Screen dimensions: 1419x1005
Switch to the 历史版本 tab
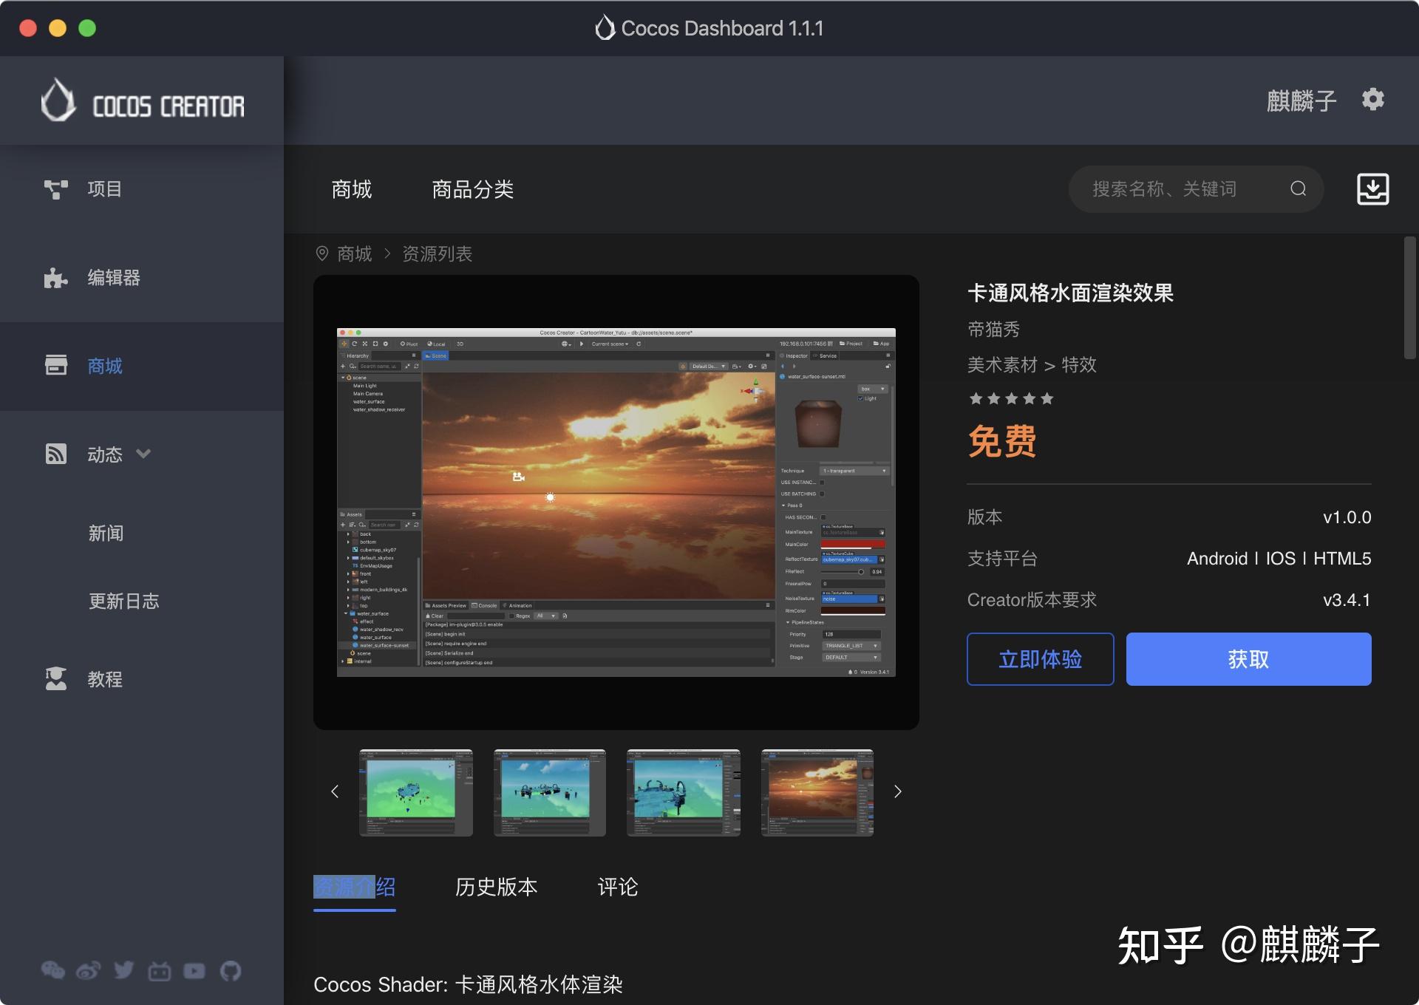point(497,887)
